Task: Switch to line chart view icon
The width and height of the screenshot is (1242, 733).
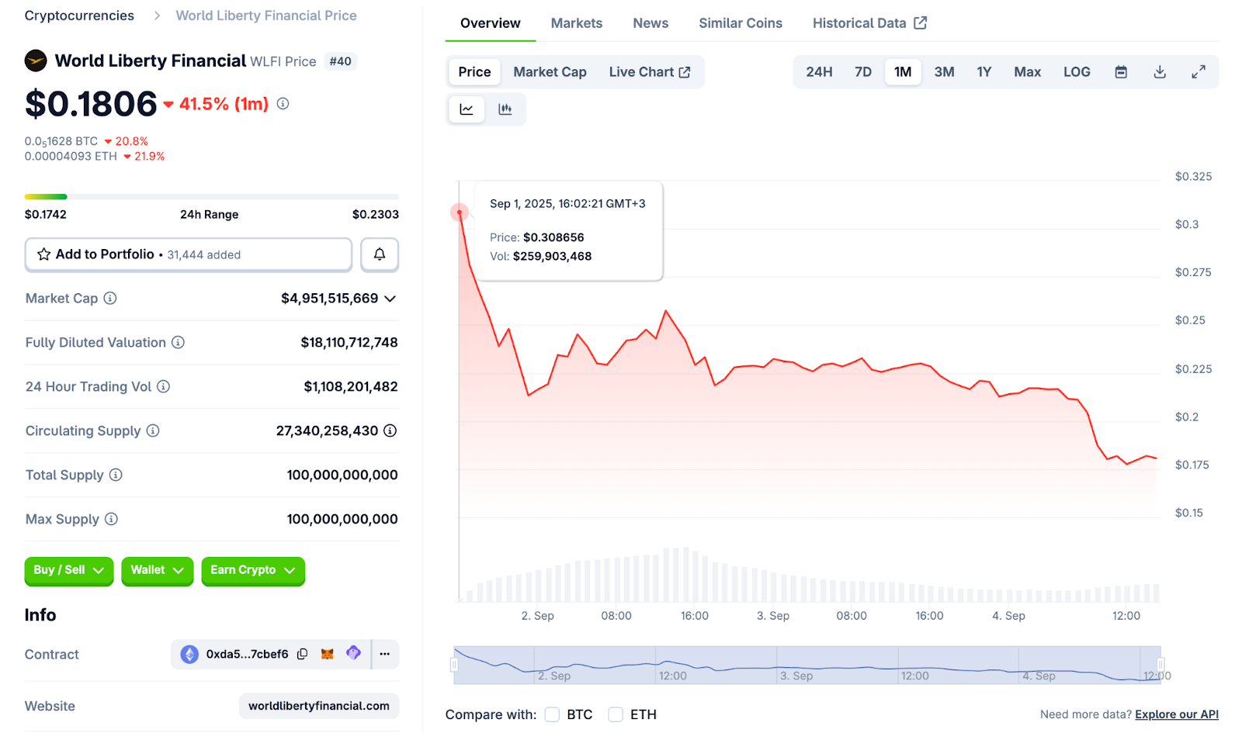Action: (x=467, y=109)
